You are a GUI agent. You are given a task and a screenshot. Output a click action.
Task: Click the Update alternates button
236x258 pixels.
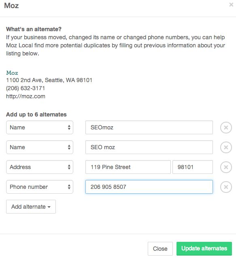pyautogui.click(x=204, y=248)
